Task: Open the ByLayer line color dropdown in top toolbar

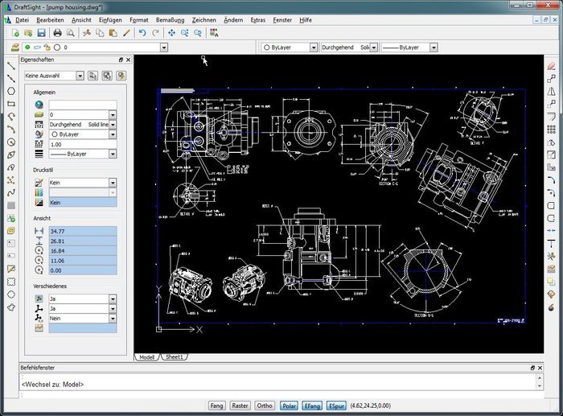Action: coord(288,47)
